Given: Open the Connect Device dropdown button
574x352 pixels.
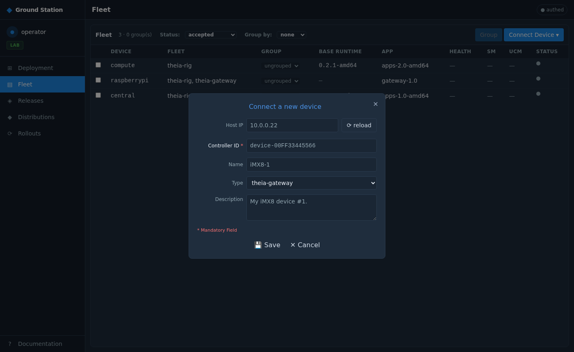Looking at the screenshot, I should (534, 35).
